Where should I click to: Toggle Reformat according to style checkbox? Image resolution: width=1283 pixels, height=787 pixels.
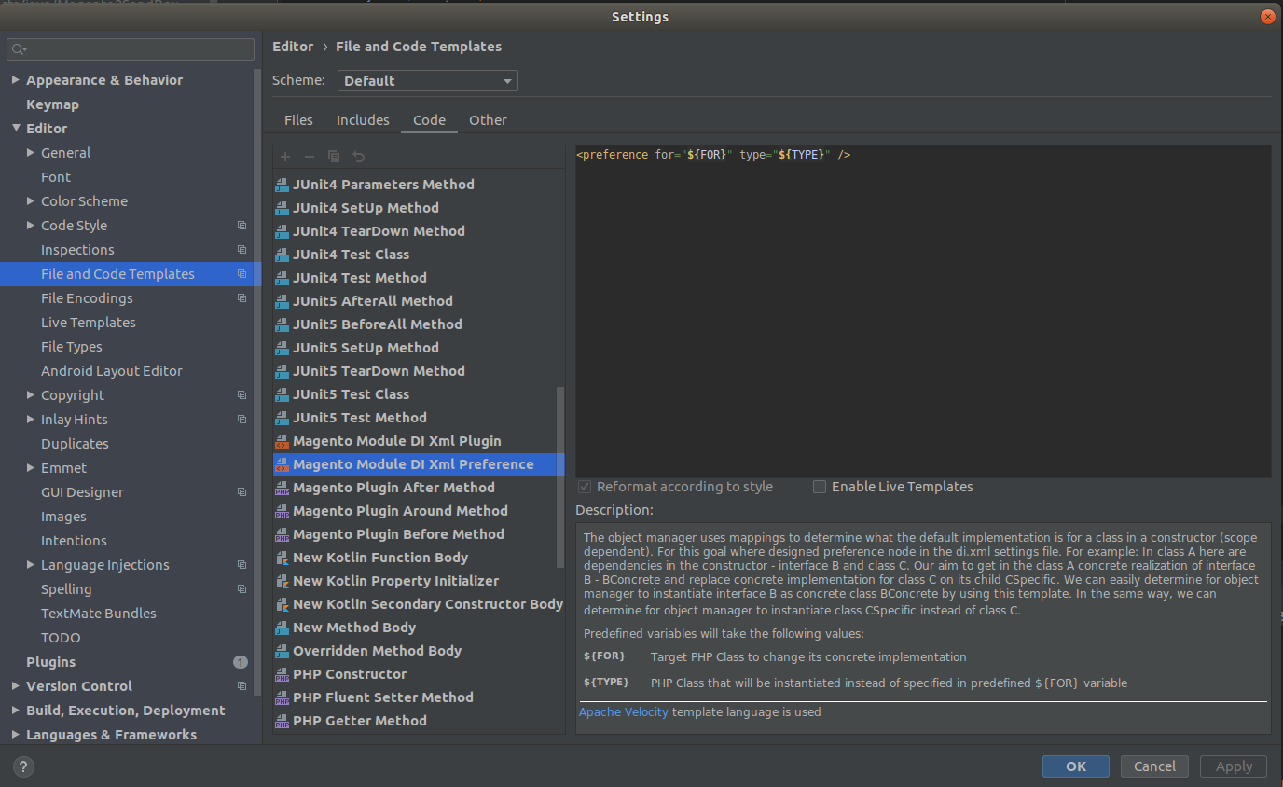click(x=585, y=487)
